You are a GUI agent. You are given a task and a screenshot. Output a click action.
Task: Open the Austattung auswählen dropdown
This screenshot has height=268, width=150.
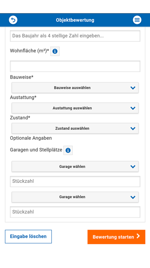click(x=75, y=108)
